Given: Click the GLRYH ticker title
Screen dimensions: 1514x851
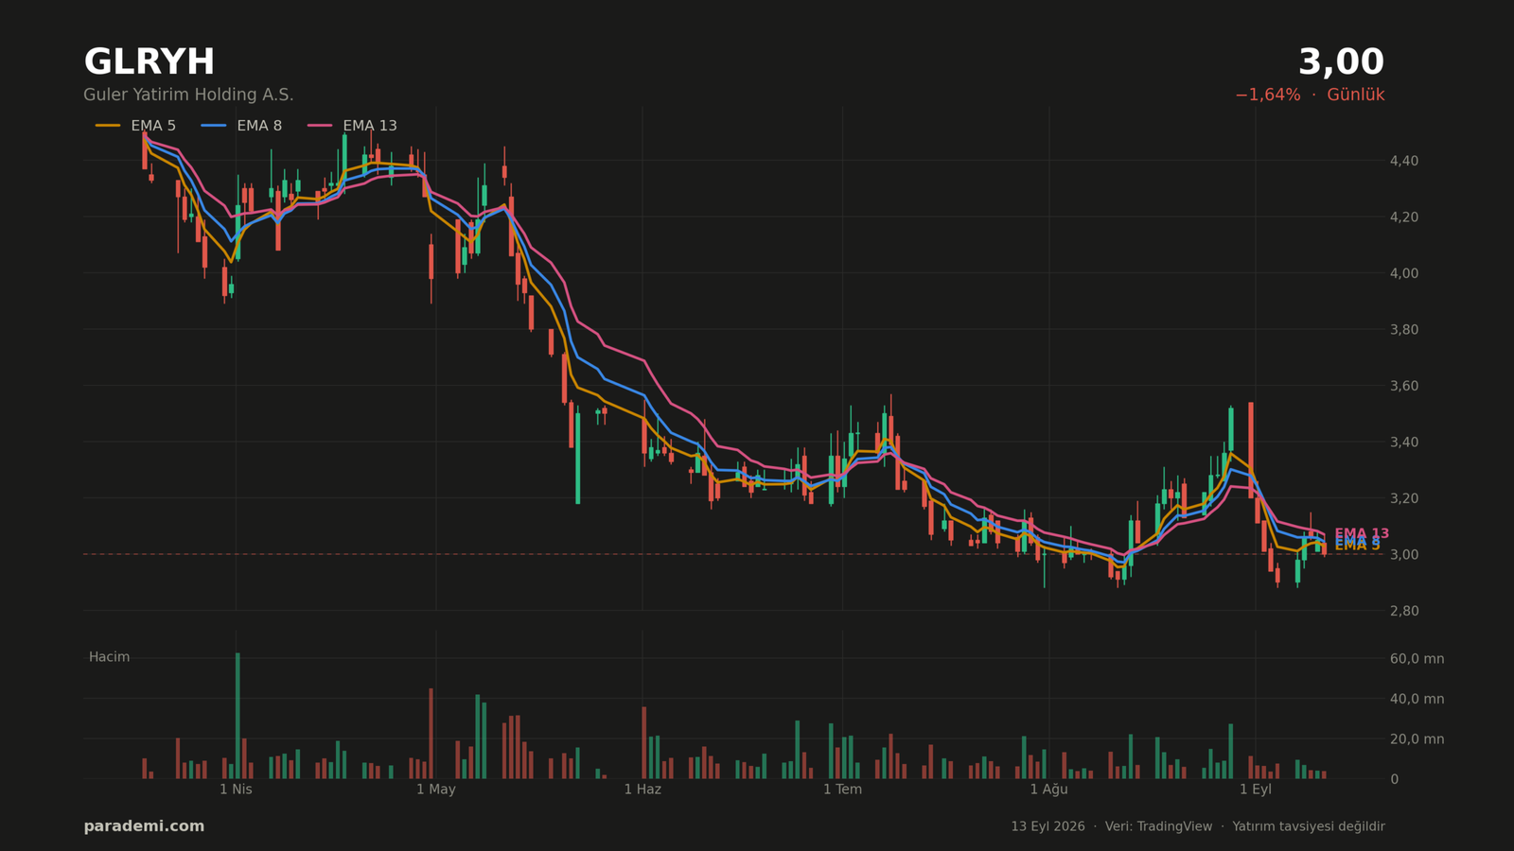Looking at the screenshot, I should tap(150, 62).
